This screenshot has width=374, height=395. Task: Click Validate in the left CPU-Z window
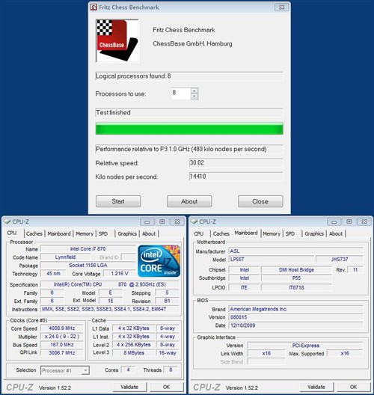129,387
